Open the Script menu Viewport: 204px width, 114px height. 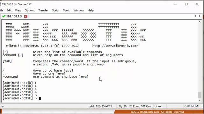56,10
